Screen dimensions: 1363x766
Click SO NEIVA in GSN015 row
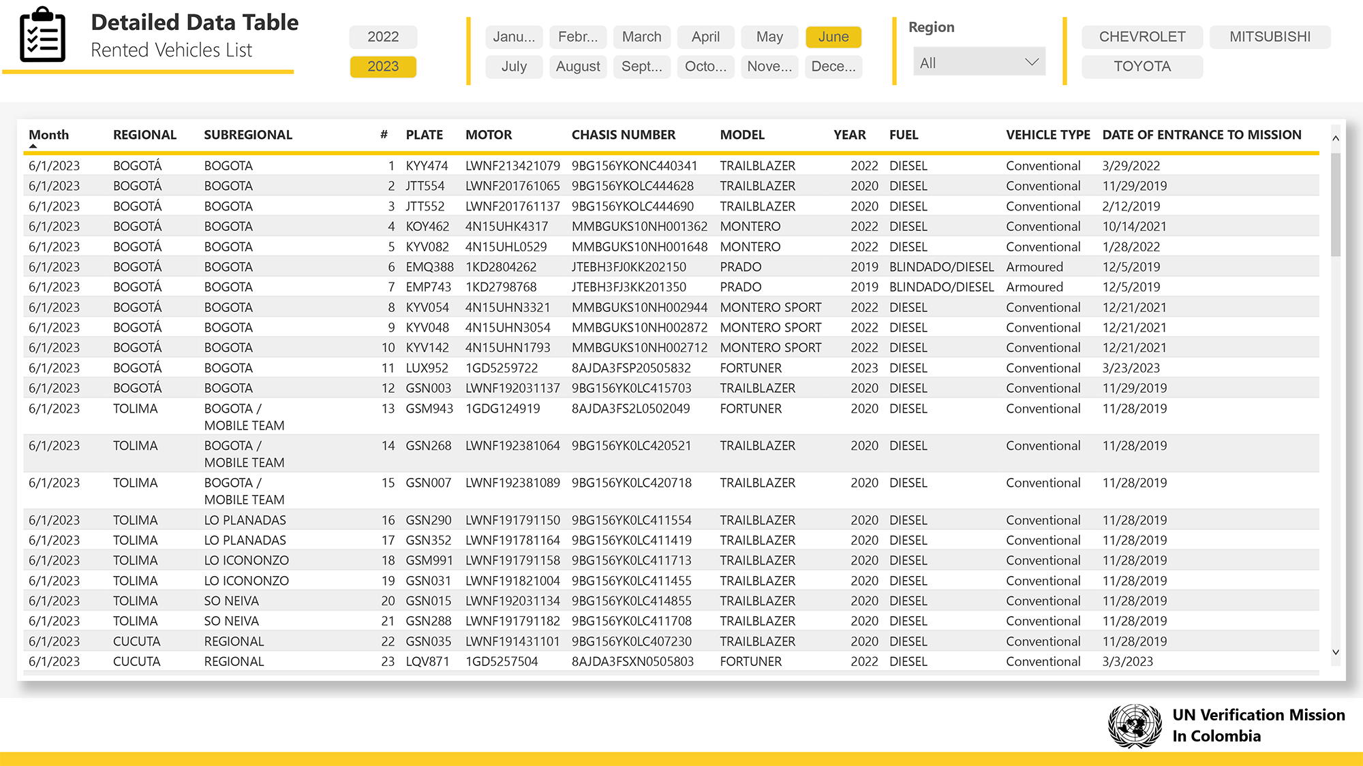[231, 601]
